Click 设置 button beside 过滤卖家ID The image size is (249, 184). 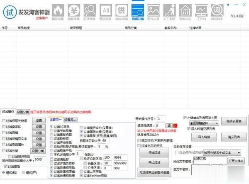click(x=39, y=127)
